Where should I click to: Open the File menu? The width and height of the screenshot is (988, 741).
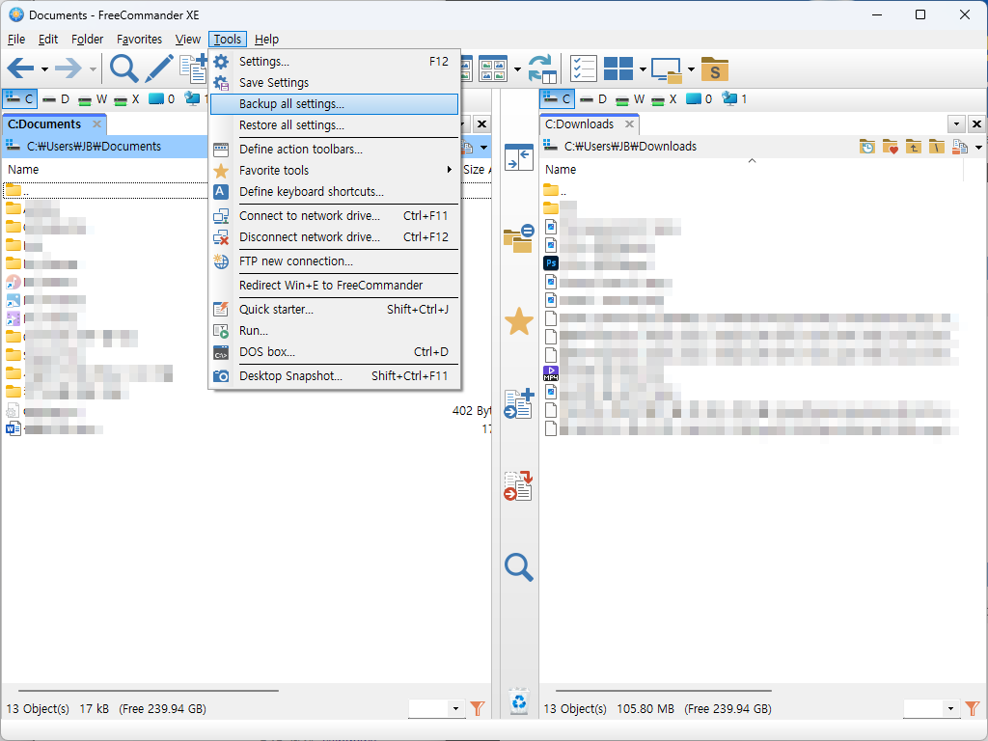16,39
